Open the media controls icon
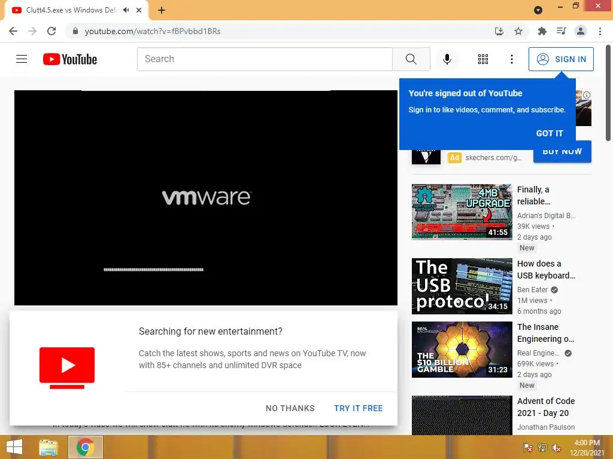 pos(561,31)
